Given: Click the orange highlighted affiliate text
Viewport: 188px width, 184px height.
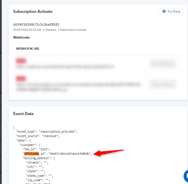Looking at the screenshot, I should pyautogui.click(x=32, y=154).
